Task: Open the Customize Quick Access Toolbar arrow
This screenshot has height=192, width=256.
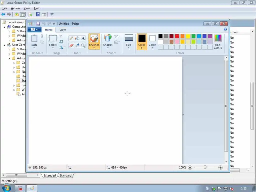Action: tap(54, 24)
